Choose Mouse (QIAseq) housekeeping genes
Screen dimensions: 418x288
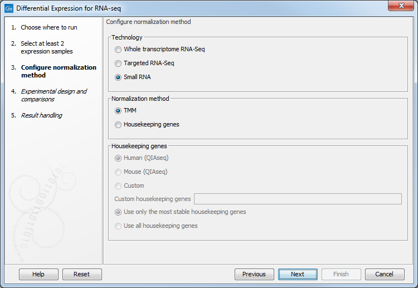click(118, 172)
